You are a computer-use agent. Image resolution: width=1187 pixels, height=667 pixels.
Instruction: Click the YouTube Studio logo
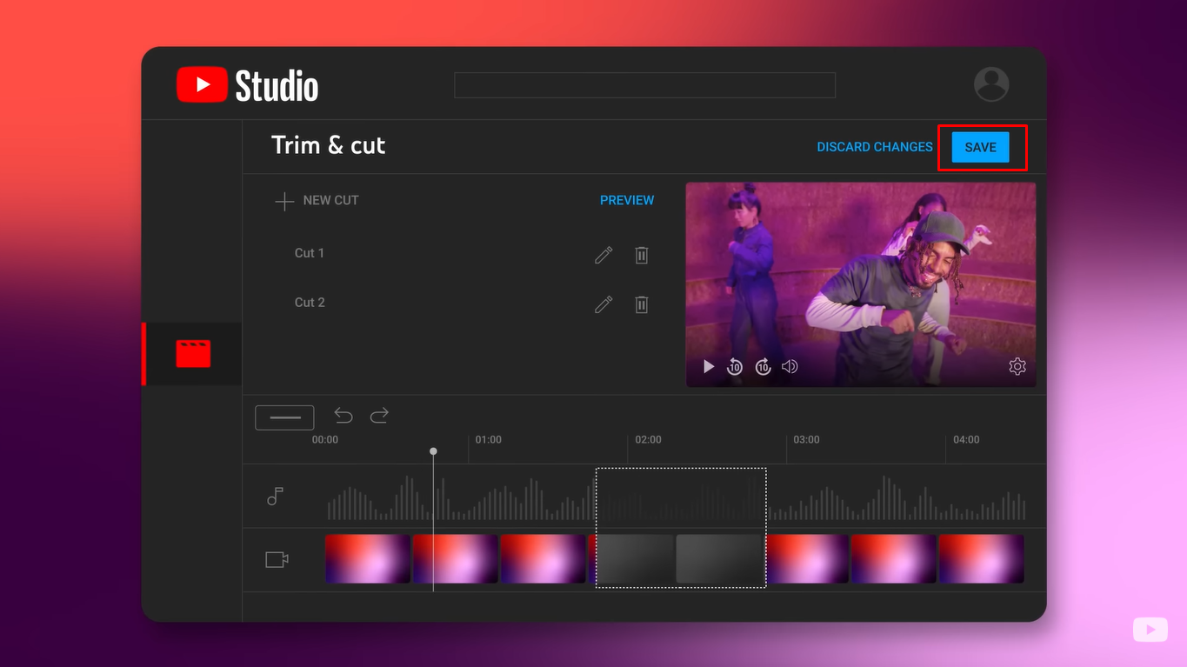[246, 83]
